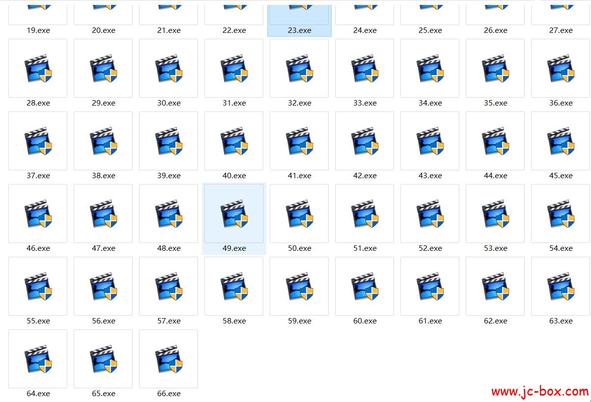Image resolution: width=591 pixels, height=402 pixels.
Task: Click the 22.exe file name
Action: (234, 30)
